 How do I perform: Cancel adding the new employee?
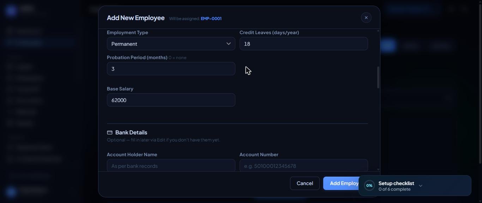(x=305, y=183)
